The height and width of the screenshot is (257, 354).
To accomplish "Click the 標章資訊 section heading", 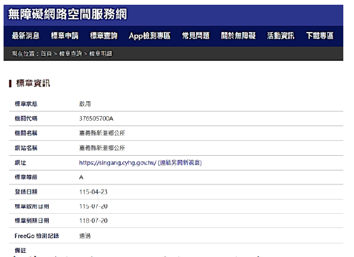I will click(x=33, y=83).
